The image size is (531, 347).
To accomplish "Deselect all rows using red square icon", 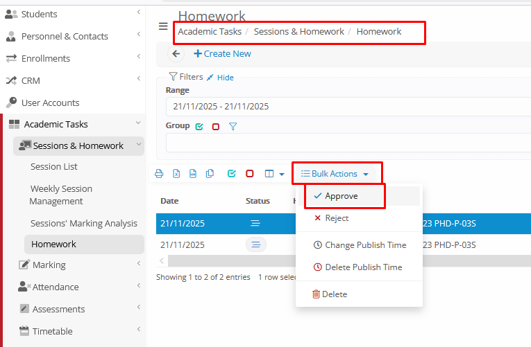I will (250, 174).
